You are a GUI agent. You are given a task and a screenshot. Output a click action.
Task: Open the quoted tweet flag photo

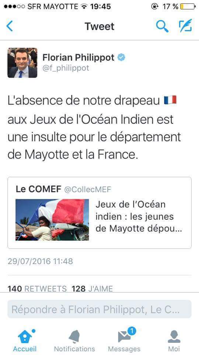[52, 220]
